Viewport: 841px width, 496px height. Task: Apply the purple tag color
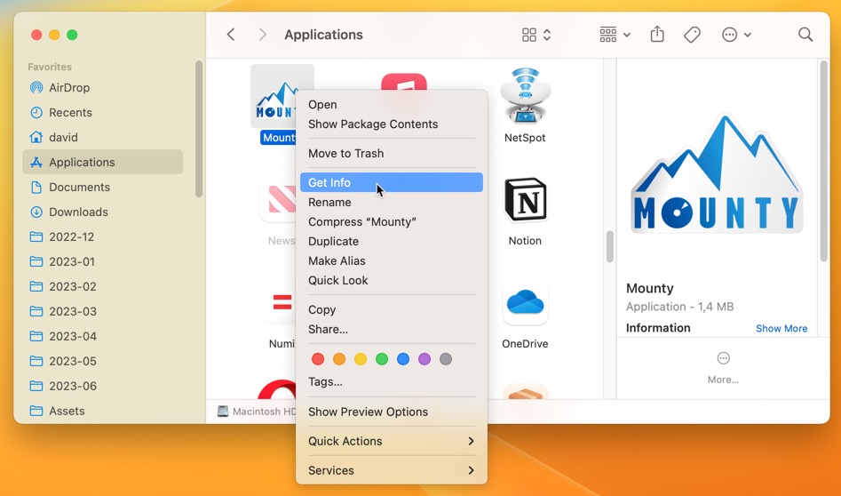click(x=424, y=359)
